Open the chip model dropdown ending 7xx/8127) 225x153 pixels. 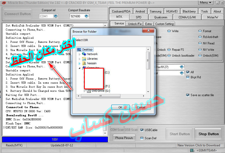point(182,67)
